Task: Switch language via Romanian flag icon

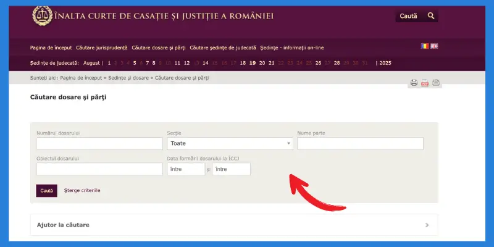Action: pos(425,46)
